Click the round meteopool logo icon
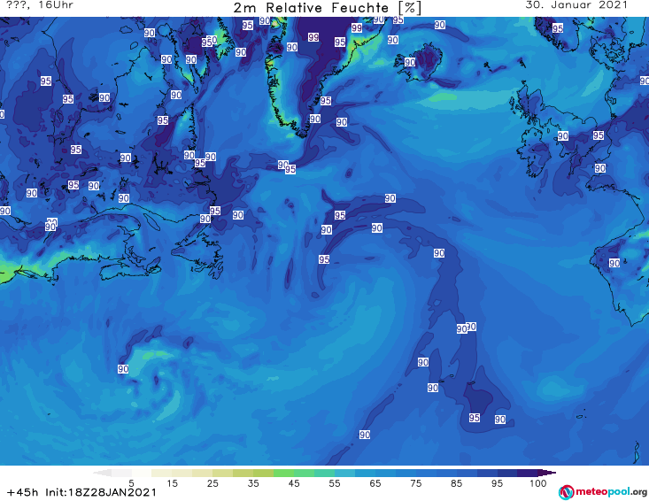This screenshot has width=649, height=501. 566,492
